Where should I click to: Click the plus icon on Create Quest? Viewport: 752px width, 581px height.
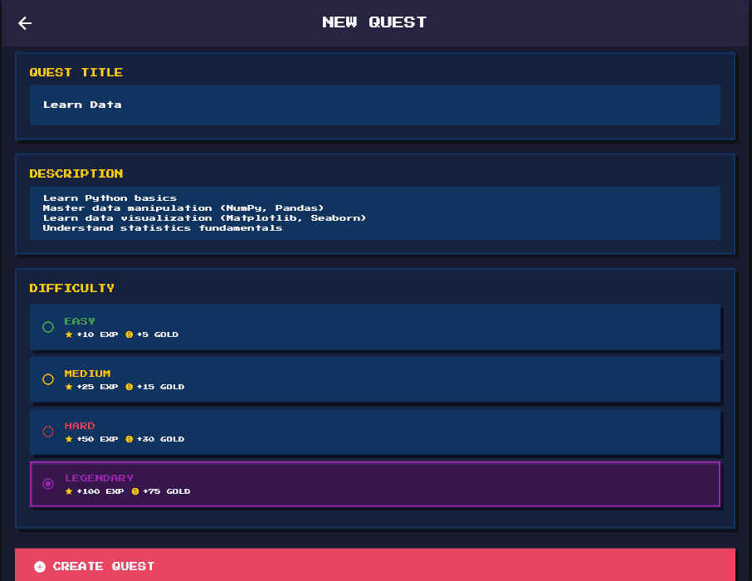pos(40,567)
